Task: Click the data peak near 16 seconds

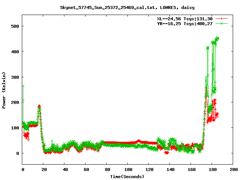Action: click(39, 106)
